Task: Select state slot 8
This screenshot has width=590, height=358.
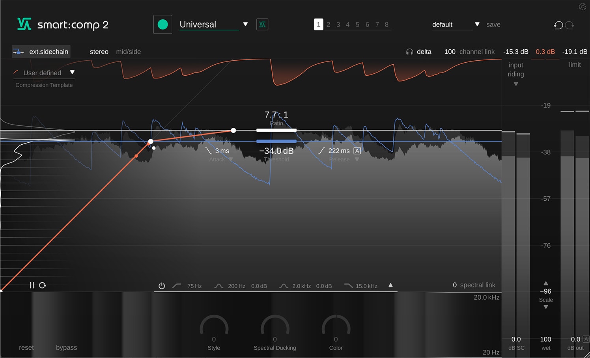Action: [386, 24]
